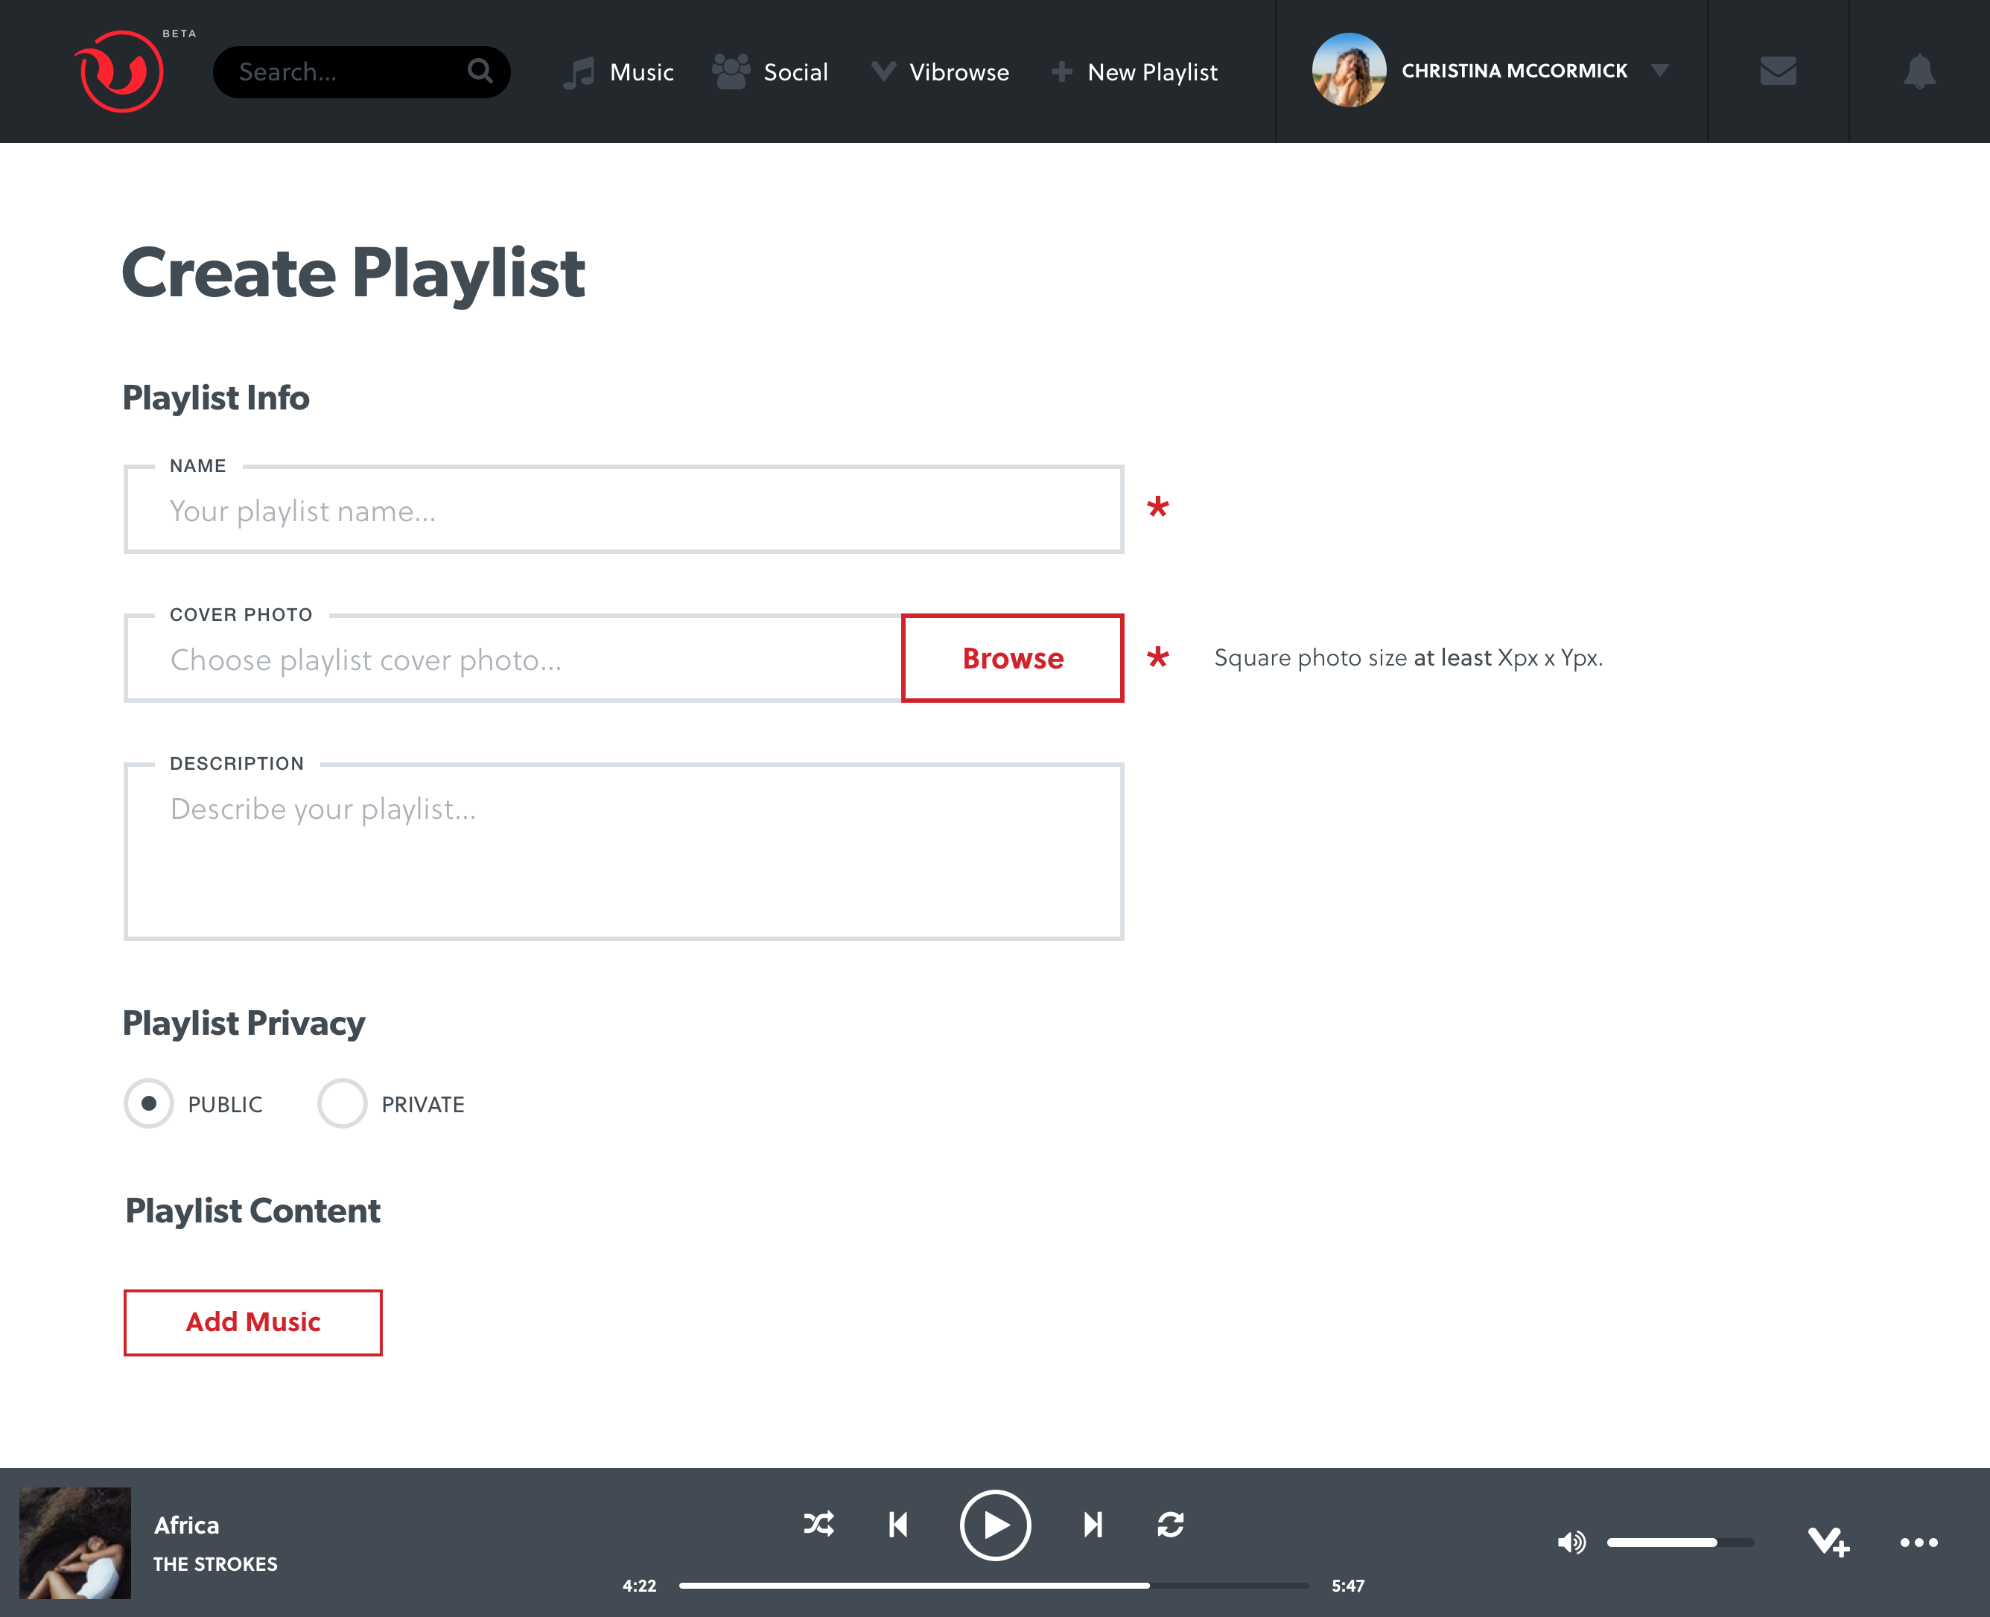1990x1617 pixels.
Task: Click the Africa album art thumbnail
Action: (75, 1543)
